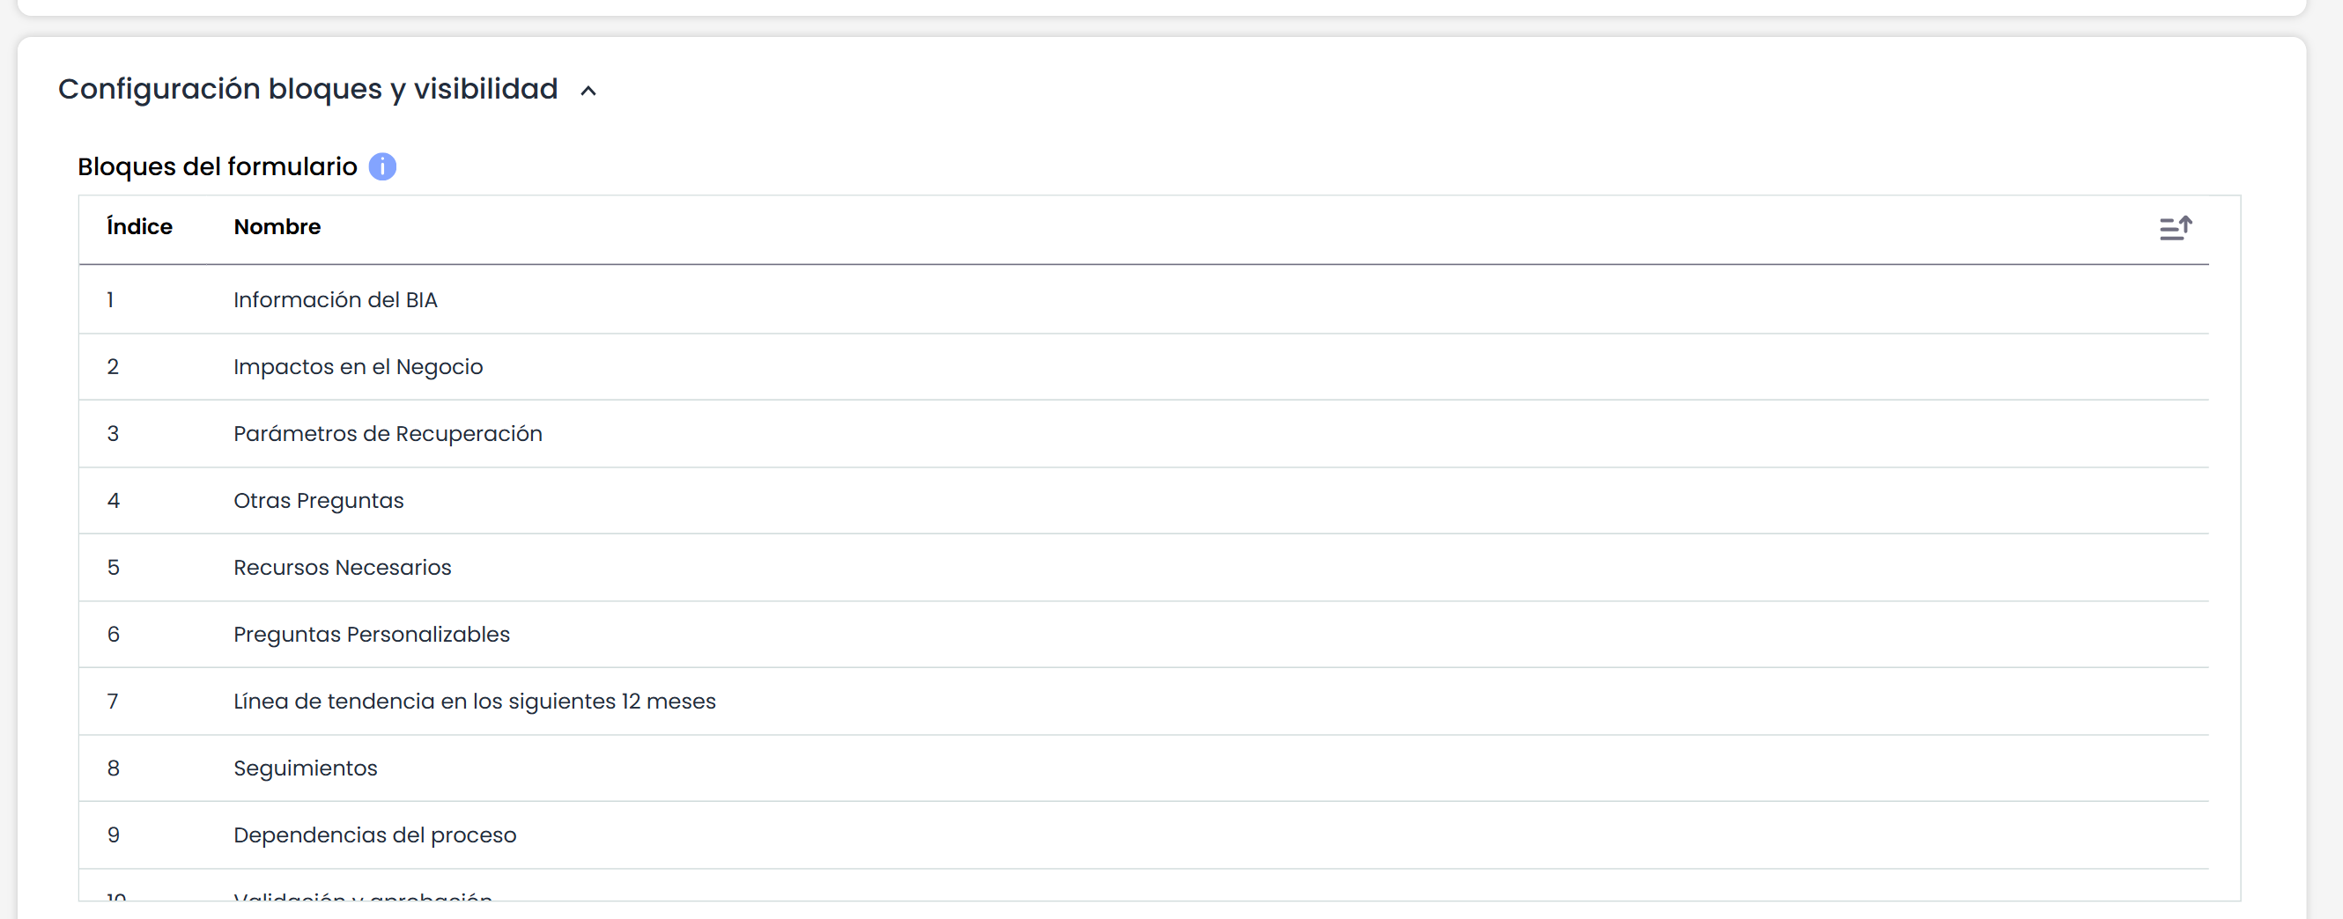Viewport: 2343px width, 919px height.
Task: Click the reorder sort icon in table header
Action: click(x=2176, y=227)
